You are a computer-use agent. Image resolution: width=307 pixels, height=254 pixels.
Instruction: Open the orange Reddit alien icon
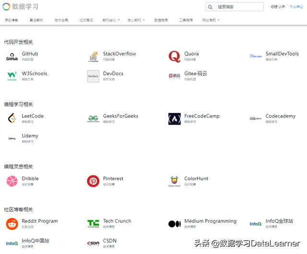click(x=12, y=224)
